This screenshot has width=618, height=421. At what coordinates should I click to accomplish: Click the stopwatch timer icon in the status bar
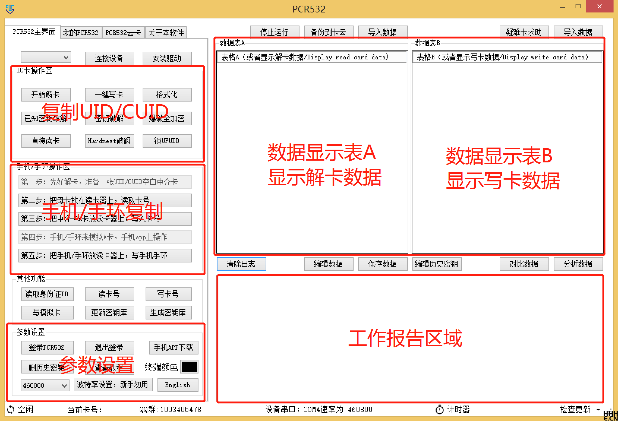[440, 409]
